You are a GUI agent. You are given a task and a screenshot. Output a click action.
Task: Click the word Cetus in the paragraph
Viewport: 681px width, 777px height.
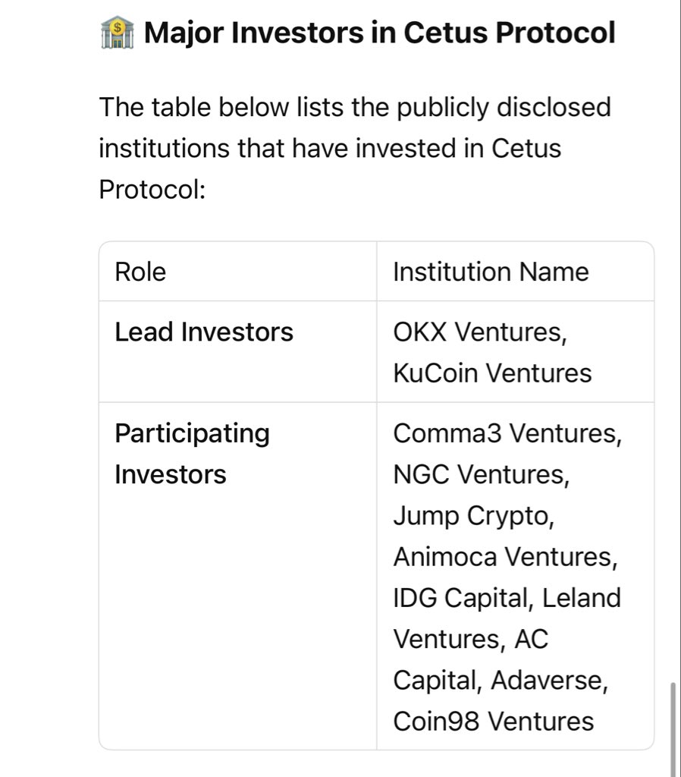click(x=526, y=148)
